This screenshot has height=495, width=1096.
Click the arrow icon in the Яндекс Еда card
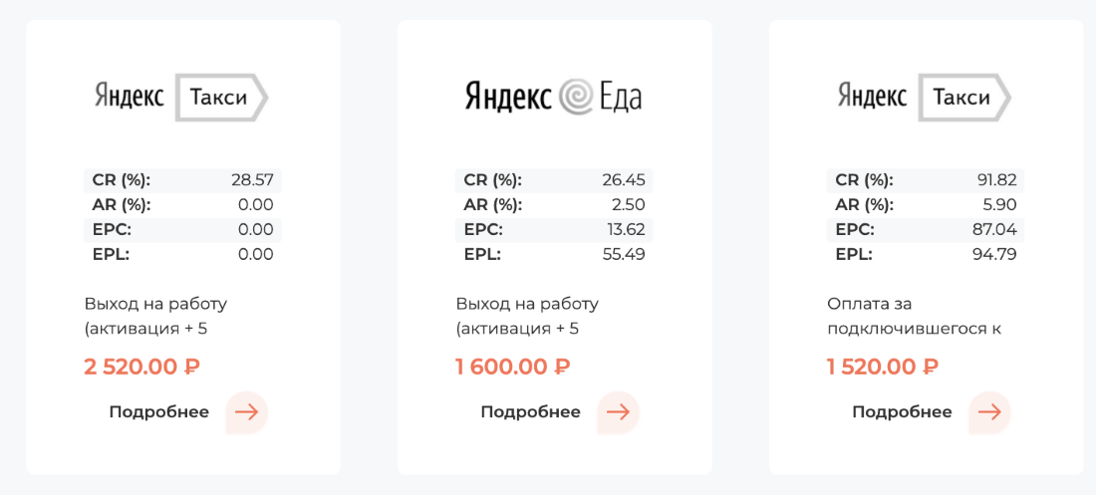(x=618, y=412)
